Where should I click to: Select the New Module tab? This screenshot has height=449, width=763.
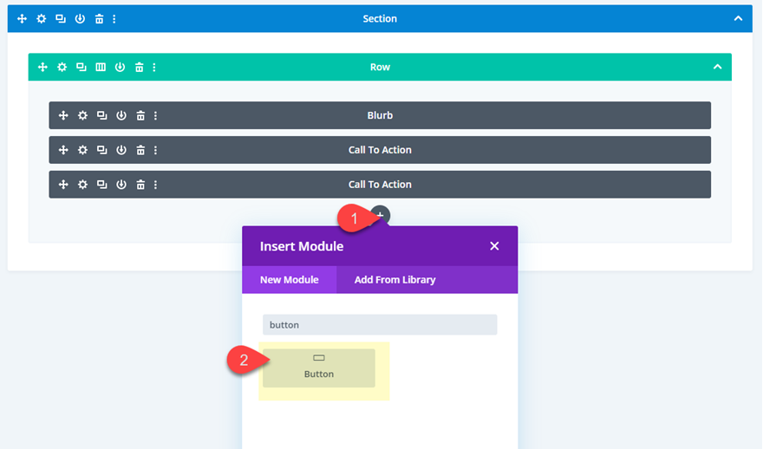click(289, 280)
